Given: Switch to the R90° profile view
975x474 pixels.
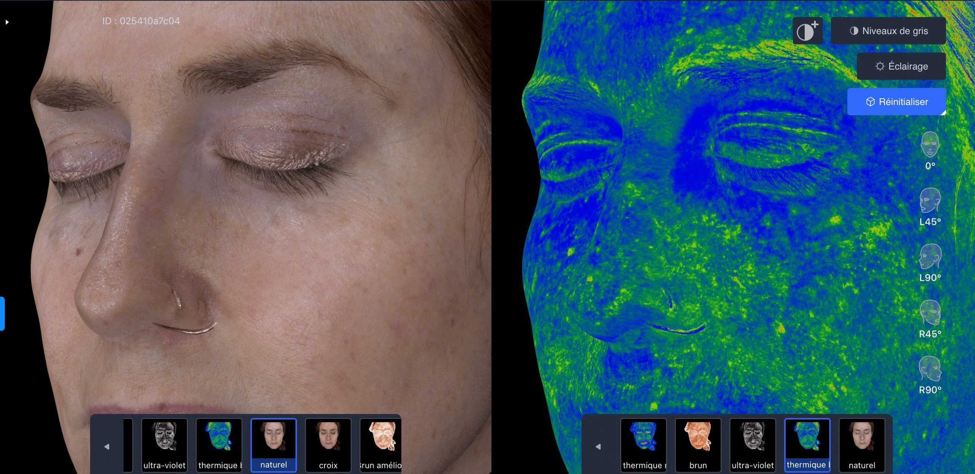Looking at the screenshot, I should click(930, 369).
